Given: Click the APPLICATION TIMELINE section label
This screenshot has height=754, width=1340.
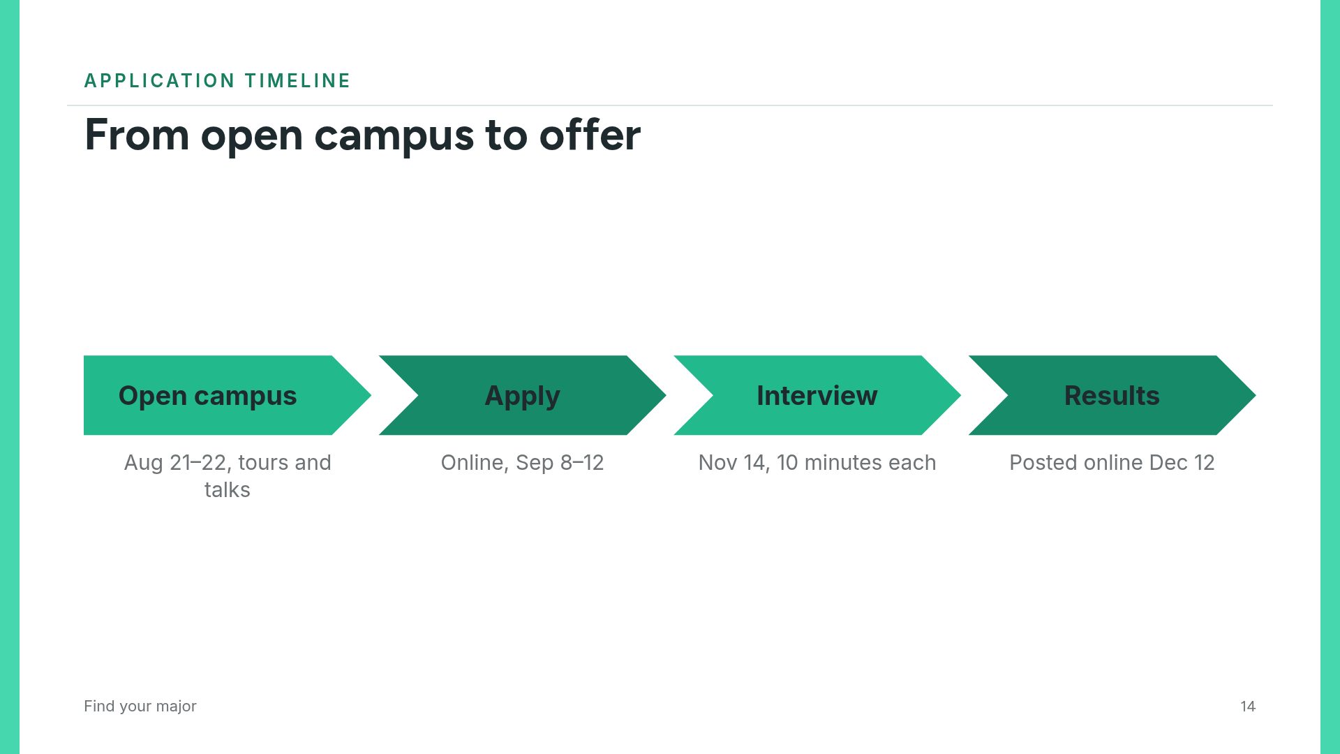Looking at the screenshot, I should pos(217,81).
